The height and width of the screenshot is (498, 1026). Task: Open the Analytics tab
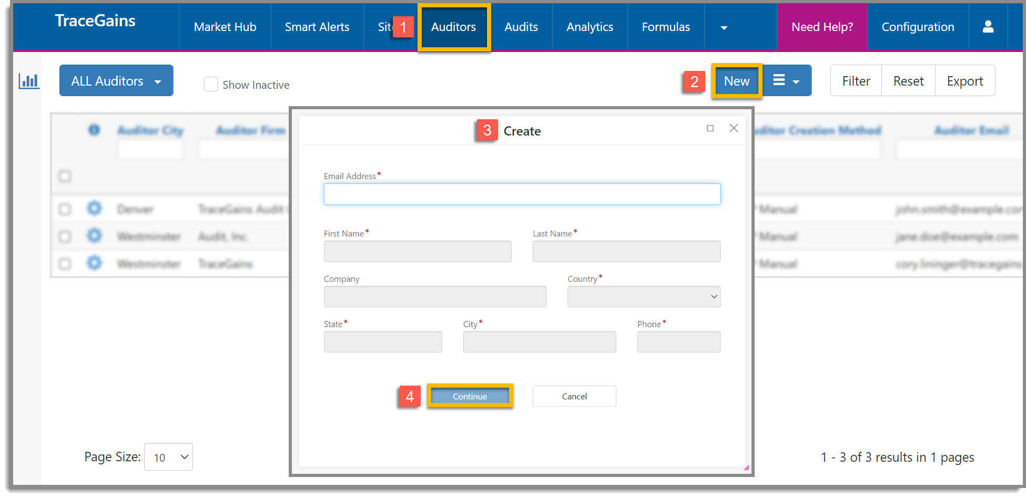[590, 27]
